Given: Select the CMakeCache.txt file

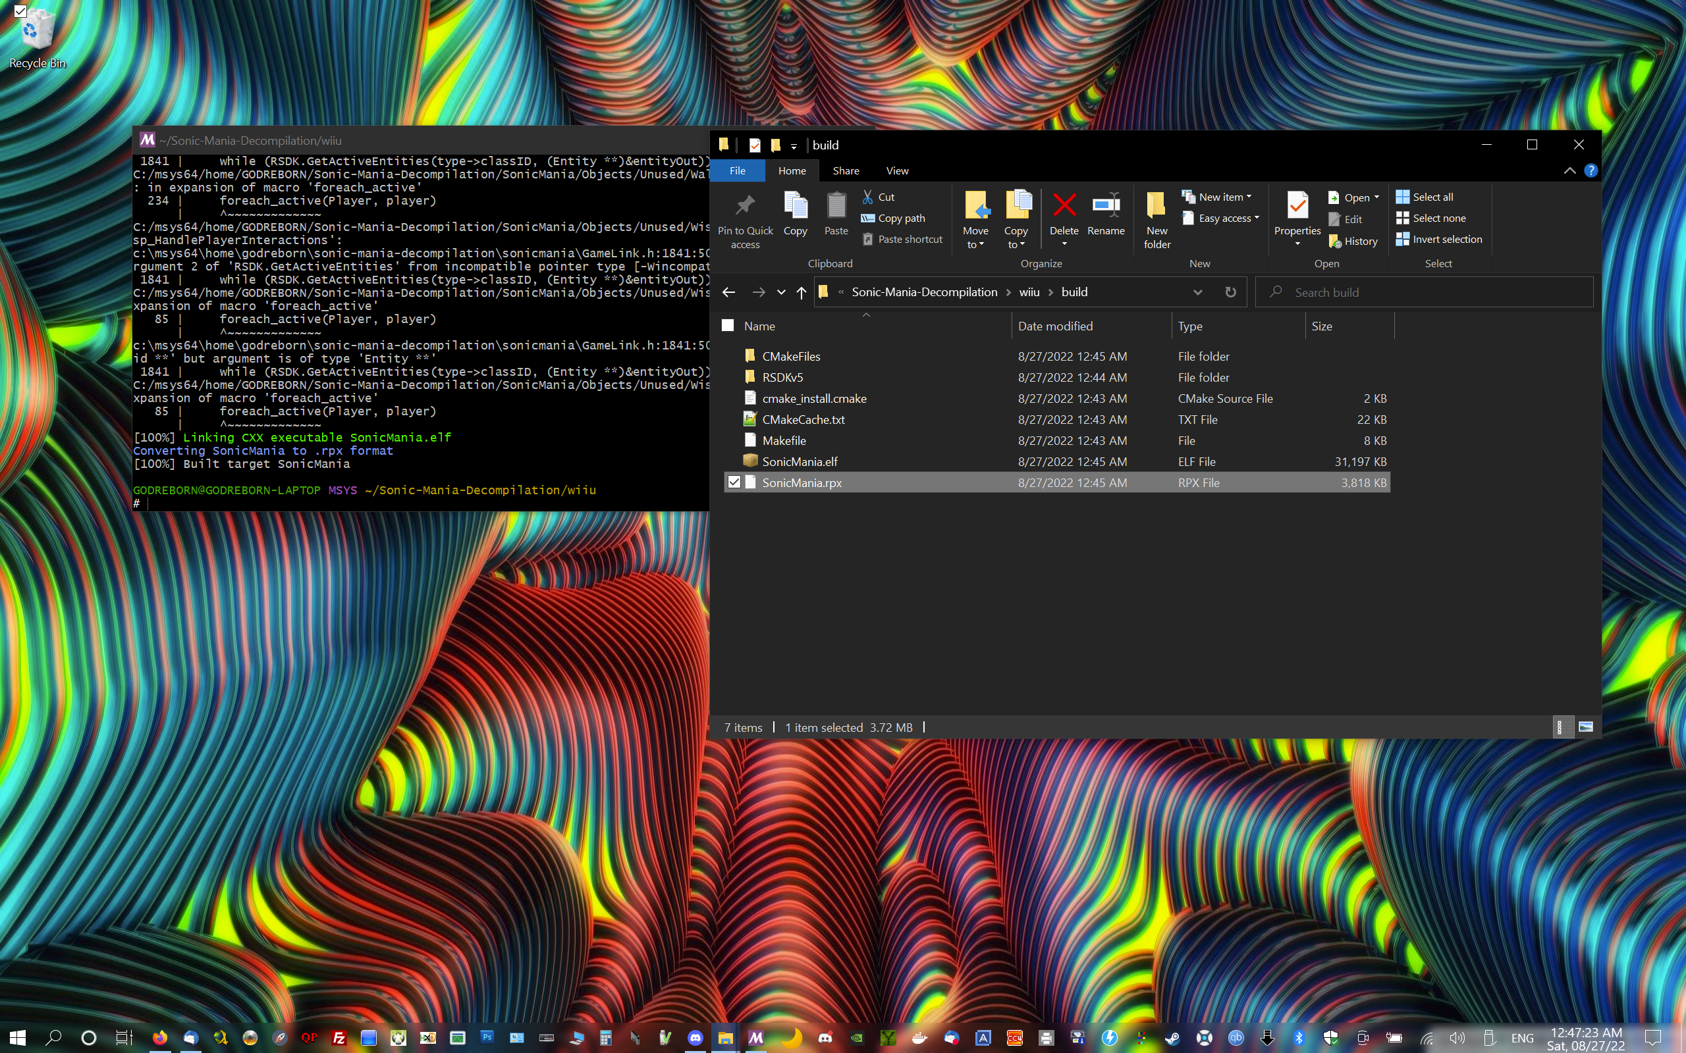Looking at the screenshot, I should 1057,419.
